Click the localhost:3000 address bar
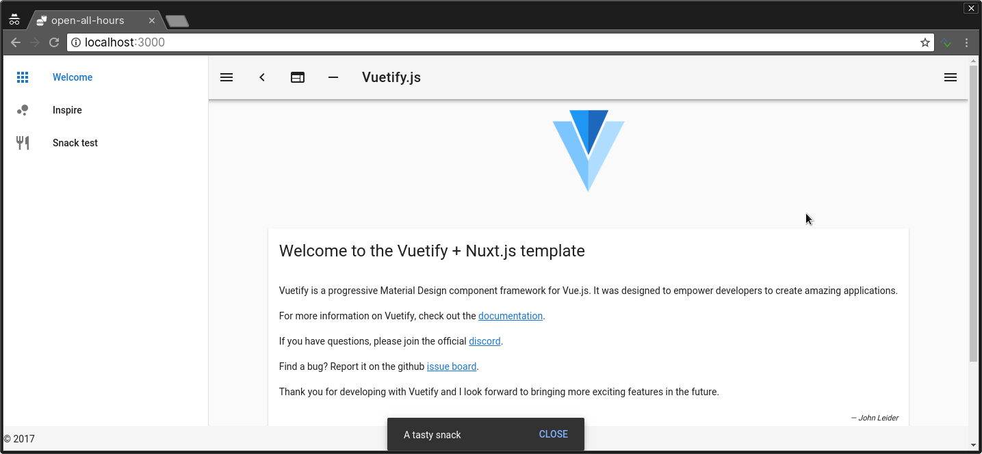Image resolution: width=982 pixels, height=454 pixels. 479,42
